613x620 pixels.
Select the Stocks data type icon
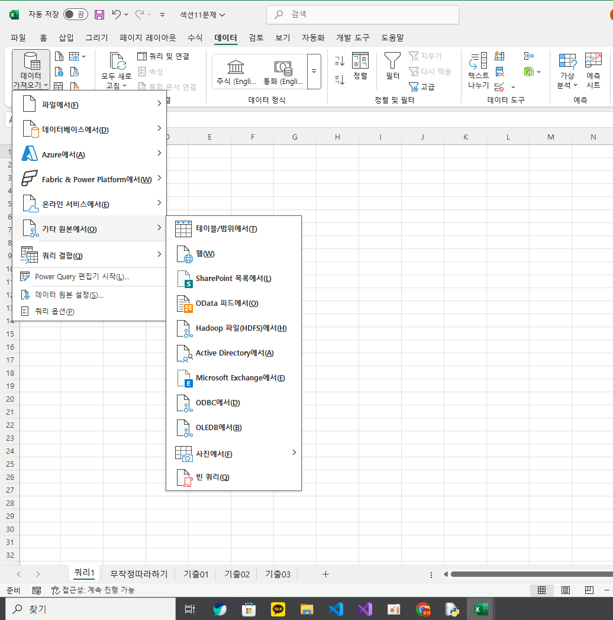click(x=236, y=67)
